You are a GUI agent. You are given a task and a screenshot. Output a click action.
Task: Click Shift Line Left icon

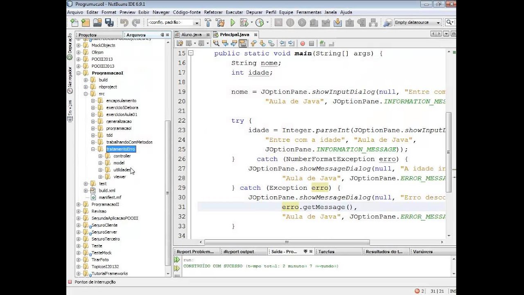pos(282,43)
